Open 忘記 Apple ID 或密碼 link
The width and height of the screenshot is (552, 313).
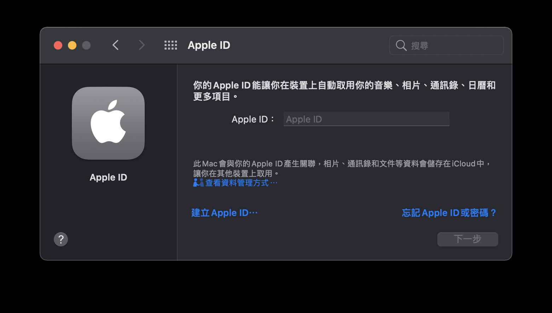tap(449, 213)
